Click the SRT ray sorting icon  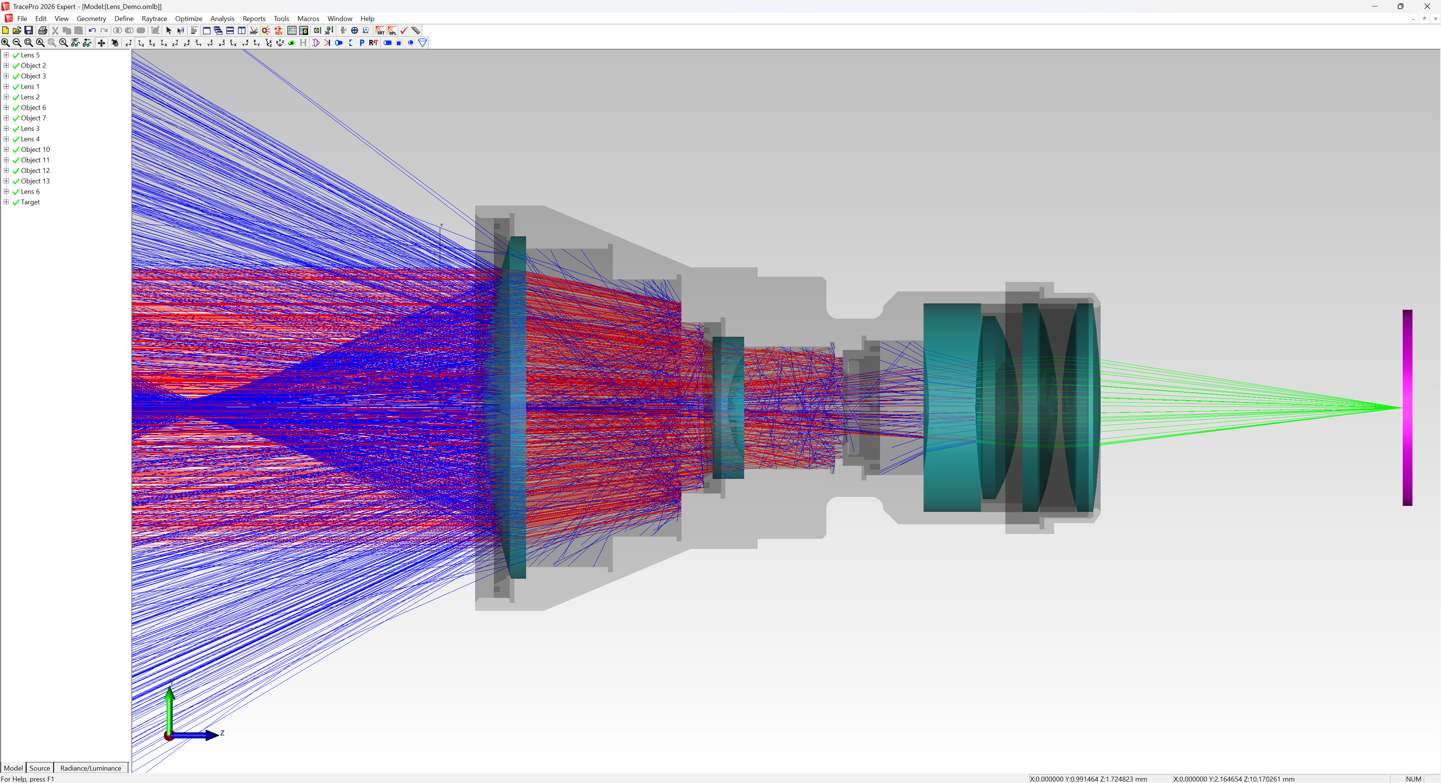tap(380, 31)
